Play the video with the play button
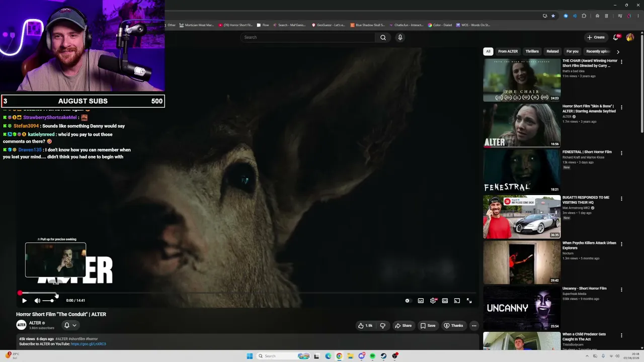This screenshot has width=644, height=362. 24,301
